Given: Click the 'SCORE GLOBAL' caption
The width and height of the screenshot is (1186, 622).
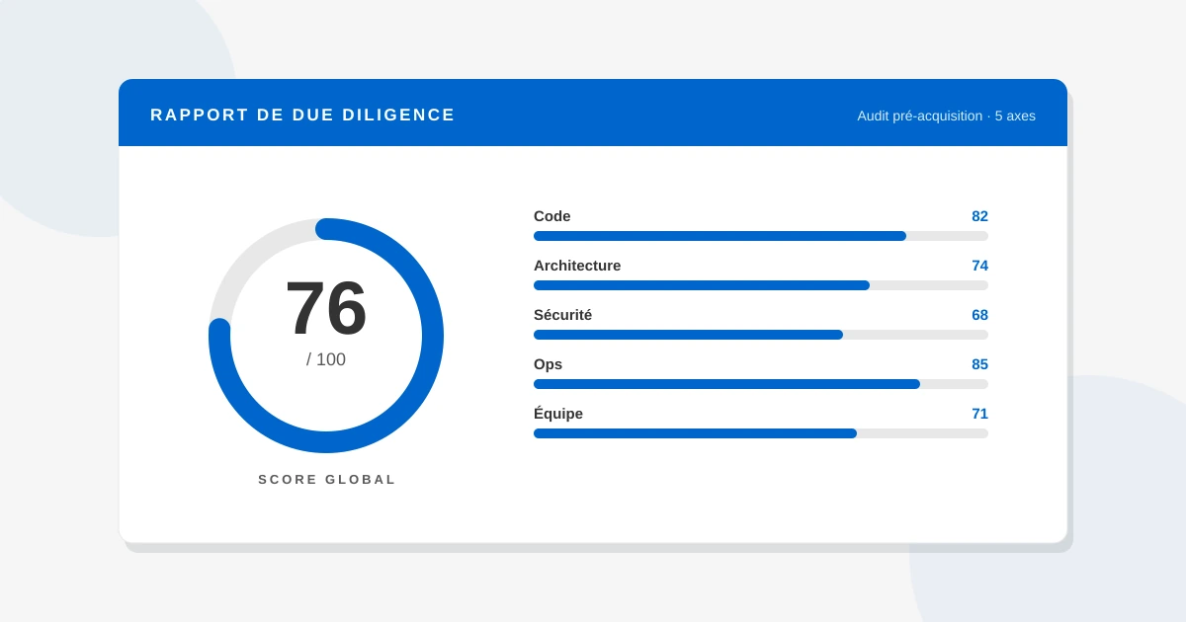Looking at the screenshot, I should coord(327,479).
